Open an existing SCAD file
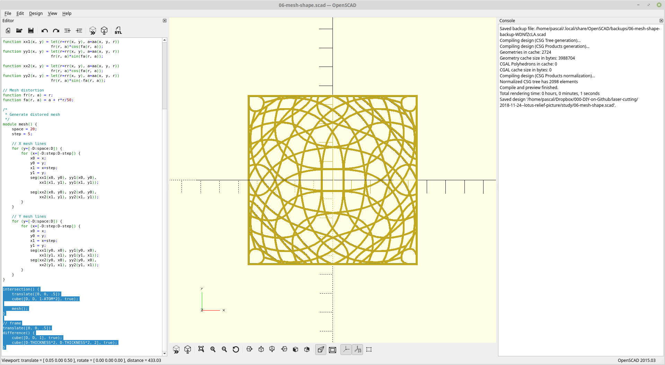 click(19, 31)
